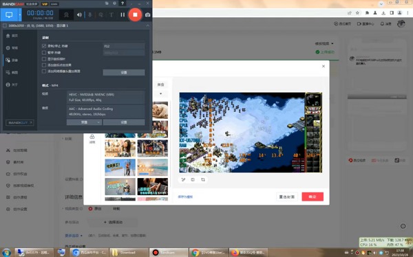Open the About info section in sidebar
This screenshot has width=413, height=257.
click(12, 85)
